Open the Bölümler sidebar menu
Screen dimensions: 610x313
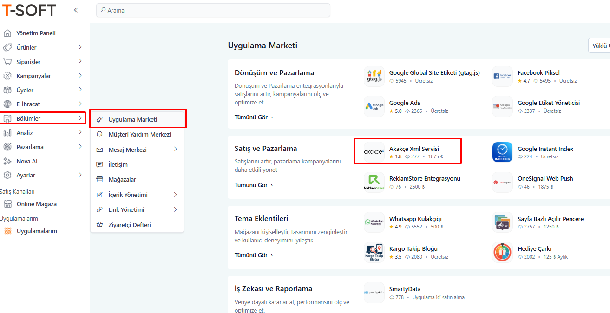[x=43, y=118]
